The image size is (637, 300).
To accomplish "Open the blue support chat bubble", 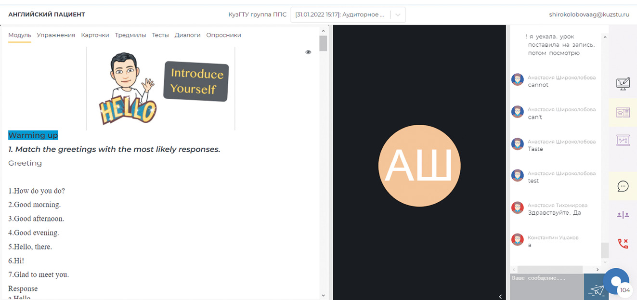I will (x=616, y=281).
